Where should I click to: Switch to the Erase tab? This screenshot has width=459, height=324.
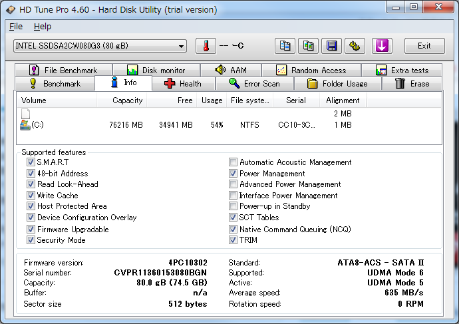412,84
